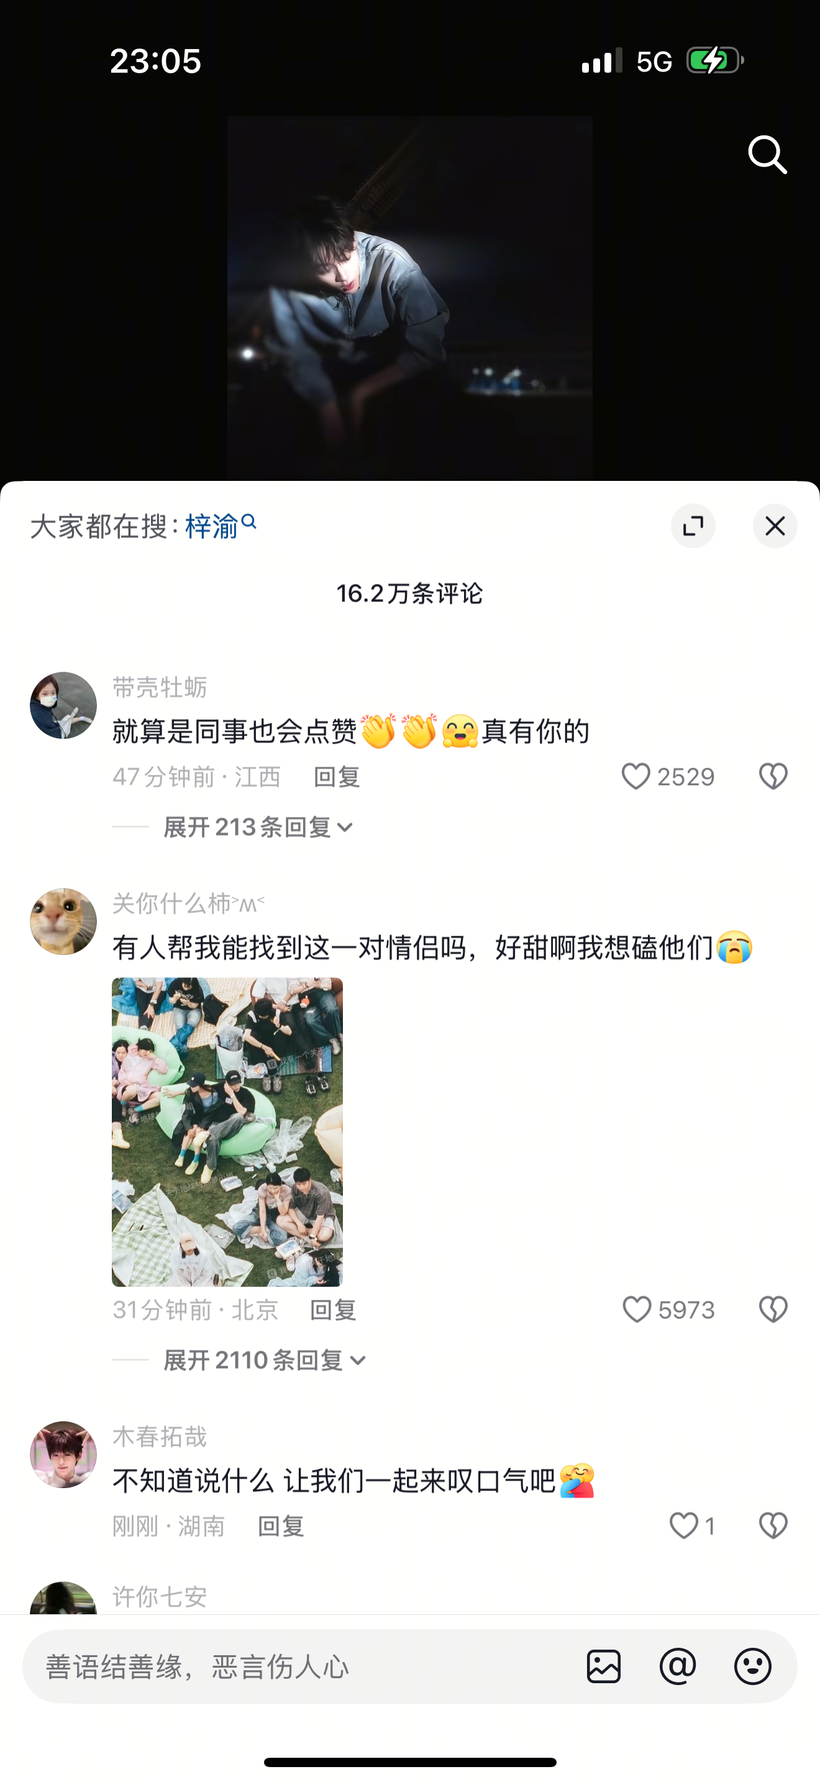Dislike 木春拓哉's comment

tap(773, 1525)
